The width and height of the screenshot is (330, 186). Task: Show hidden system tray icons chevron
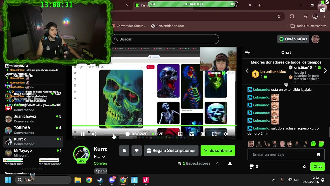(x=274, y=180)
